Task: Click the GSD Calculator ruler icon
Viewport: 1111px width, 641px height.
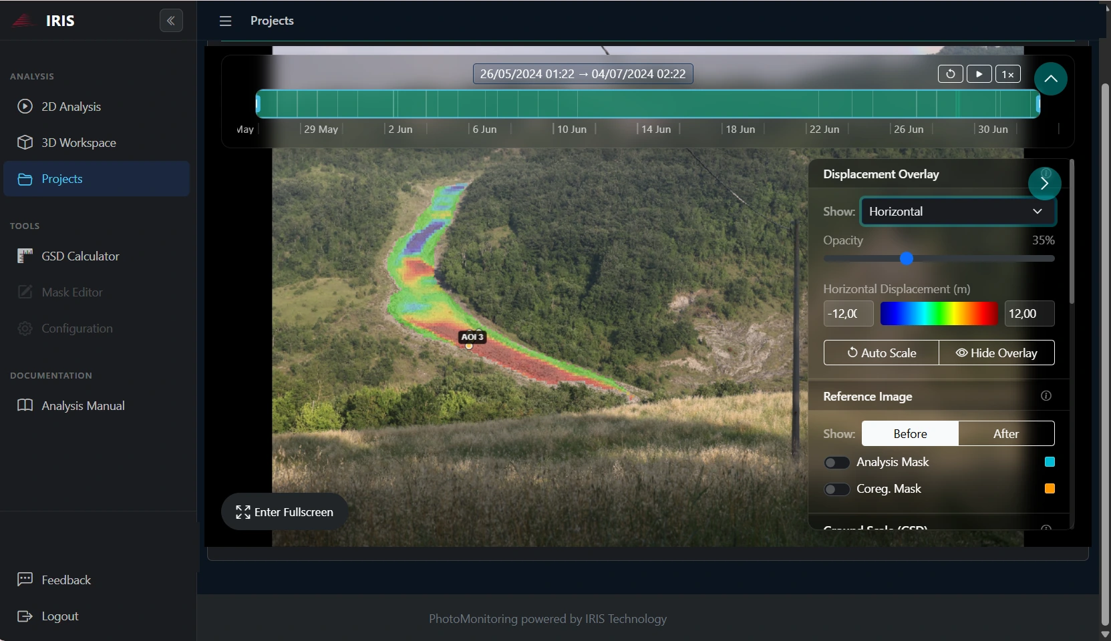Action: 25,256
